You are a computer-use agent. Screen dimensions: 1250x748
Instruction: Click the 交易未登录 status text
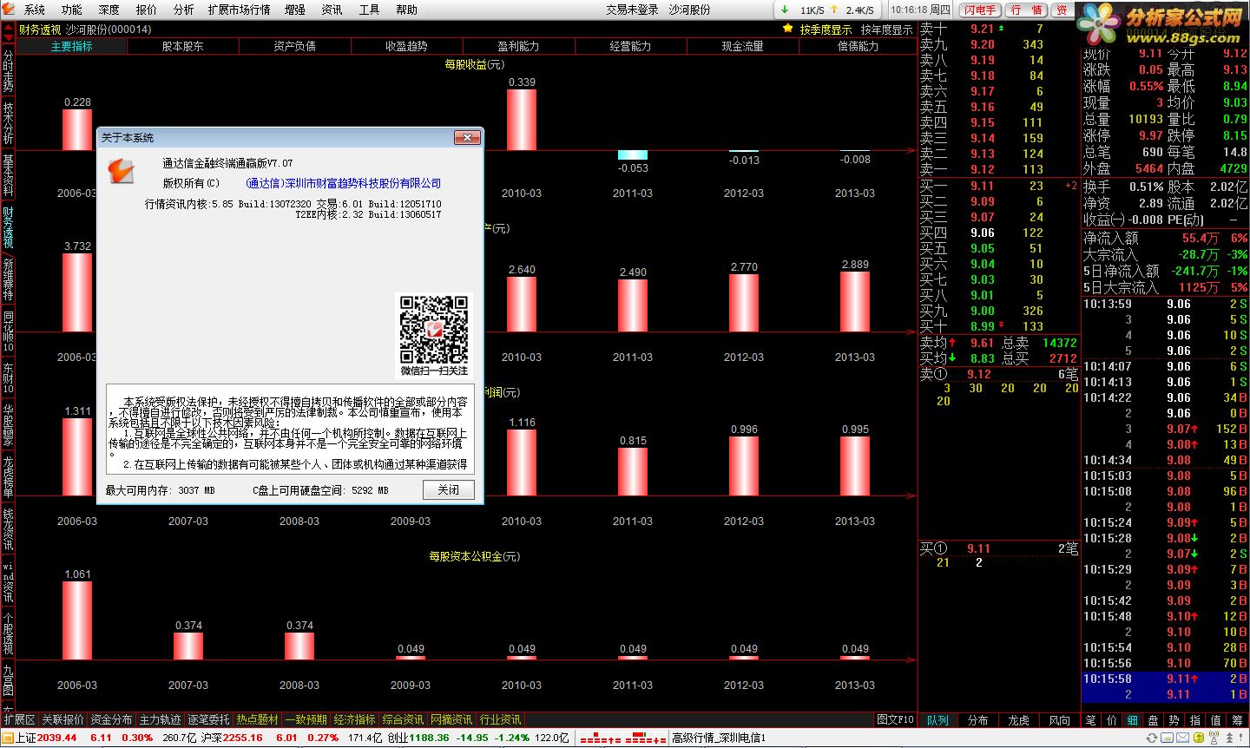coord(632,10)
